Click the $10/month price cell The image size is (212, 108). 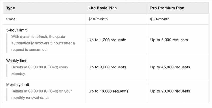click(98, 19)
